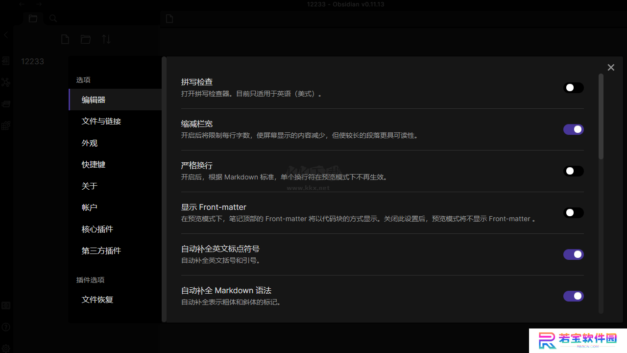Viewport: 627px width, 353px height.
Task: Click the blocks grid ribbon icon
Action: [6, 126]
